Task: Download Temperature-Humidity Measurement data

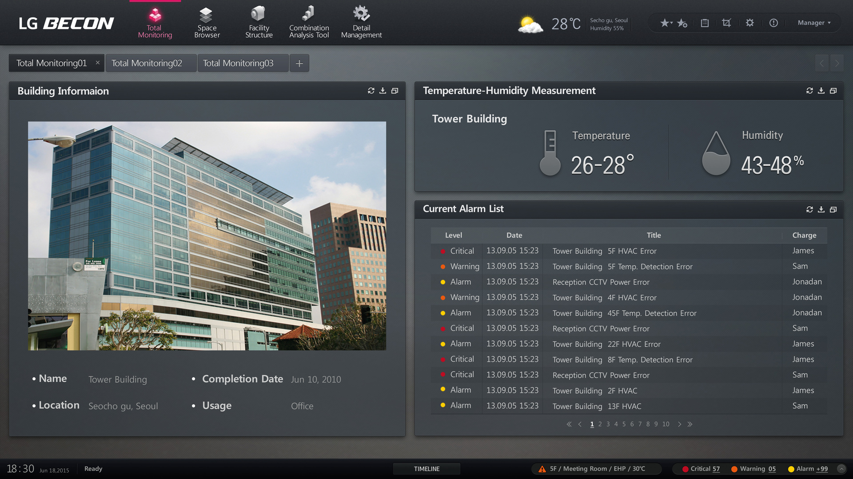Action: tap(821, 90)
